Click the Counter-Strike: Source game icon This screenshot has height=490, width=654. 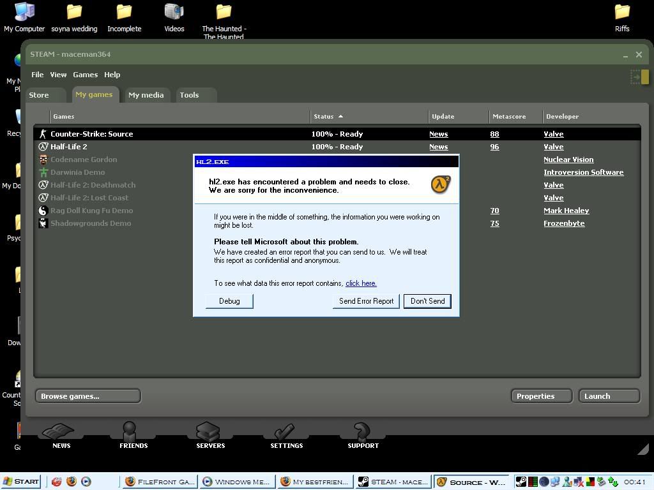pos(43,134)
